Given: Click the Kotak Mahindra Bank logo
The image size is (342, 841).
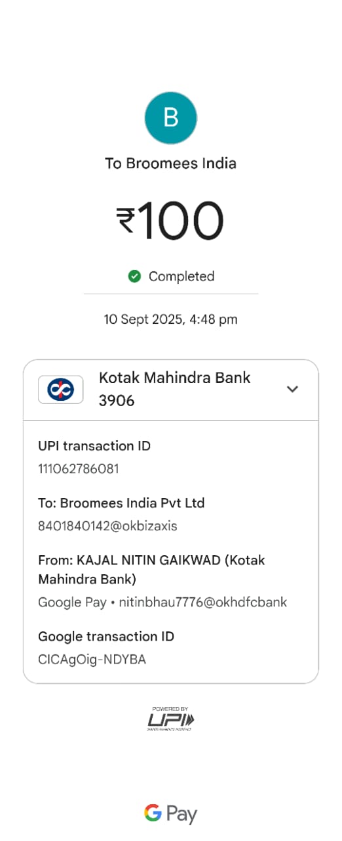Looking at the screenshot, I should [x=61, y=390].
